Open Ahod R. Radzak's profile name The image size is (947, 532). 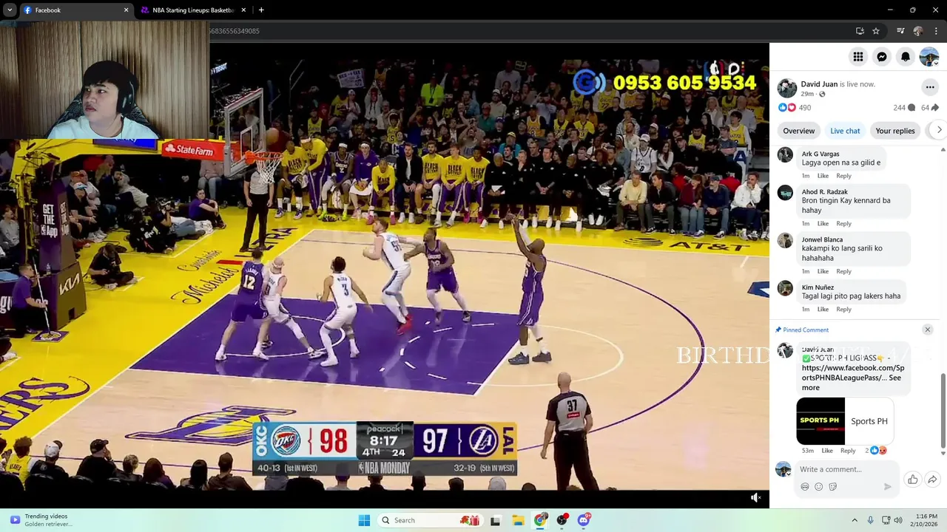tap(825, 192)
